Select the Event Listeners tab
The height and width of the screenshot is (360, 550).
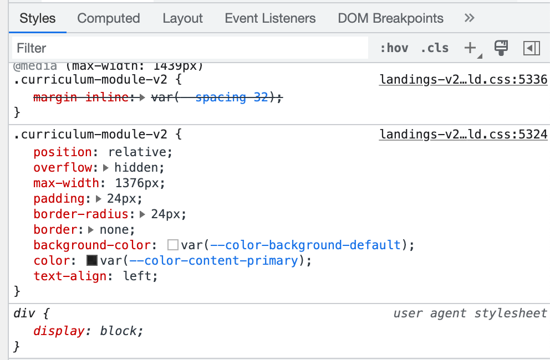pos(270,18)
